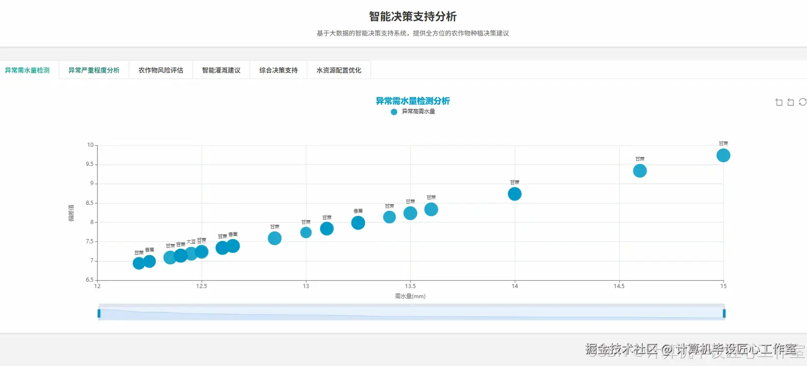Click the 甘蔗 point on the 13.5 mm gridline
807x366 pixels.
(410, 213)
